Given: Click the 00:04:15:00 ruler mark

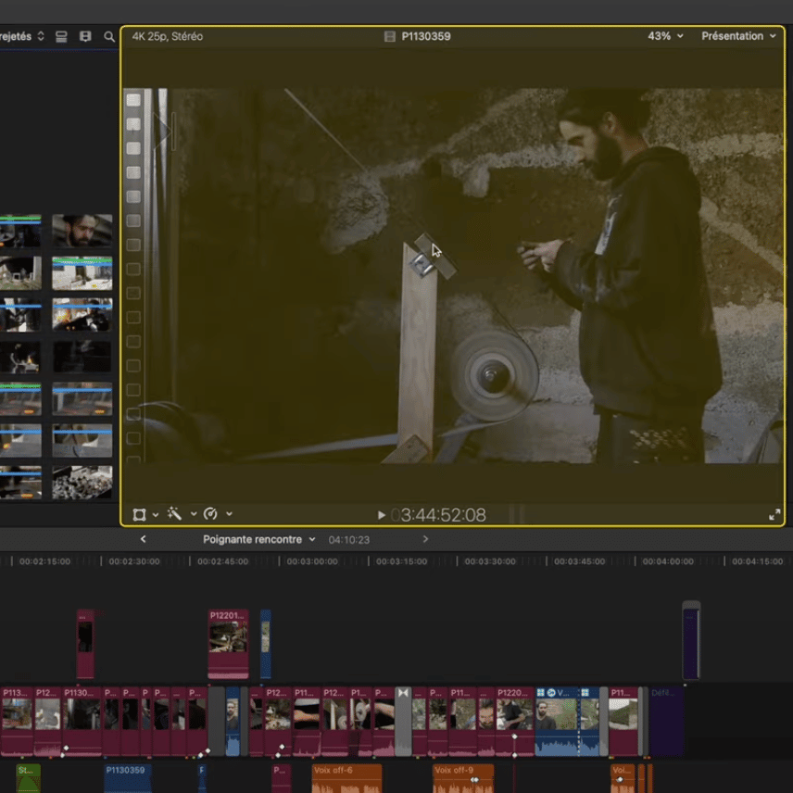Looking at the screenshot, I should [x=757, y=561].
